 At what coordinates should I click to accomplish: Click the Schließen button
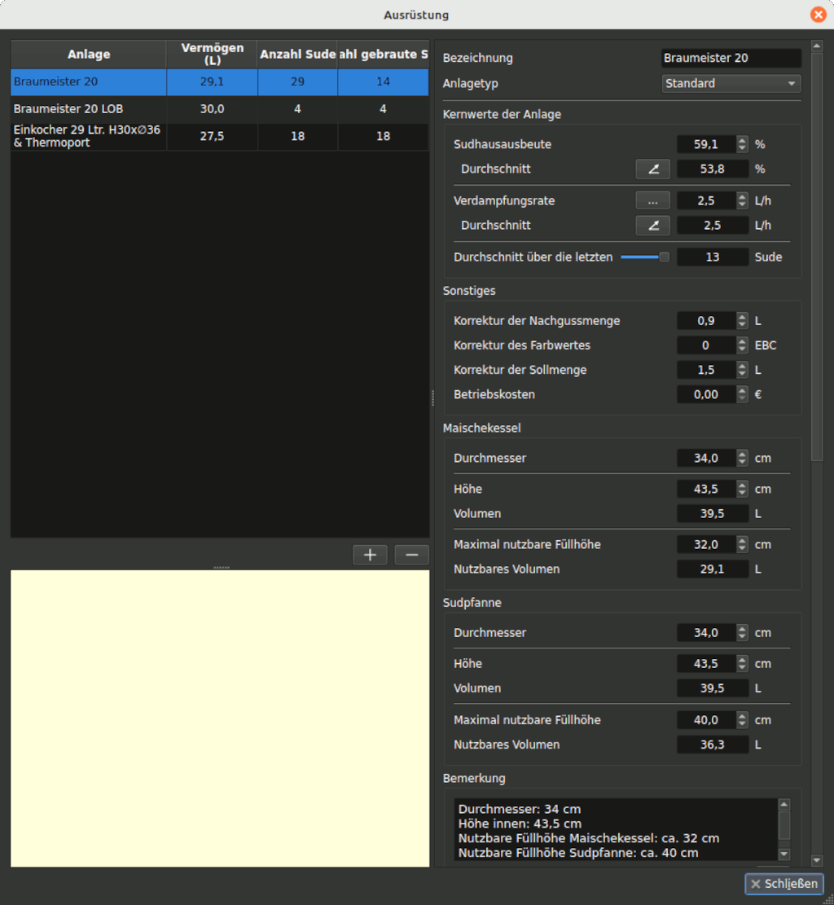(784, 884)
